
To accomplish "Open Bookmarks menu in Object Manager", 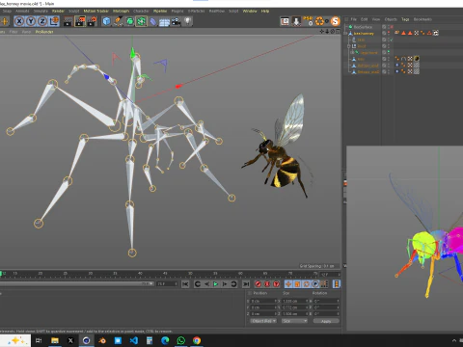I will coord(422,19).
